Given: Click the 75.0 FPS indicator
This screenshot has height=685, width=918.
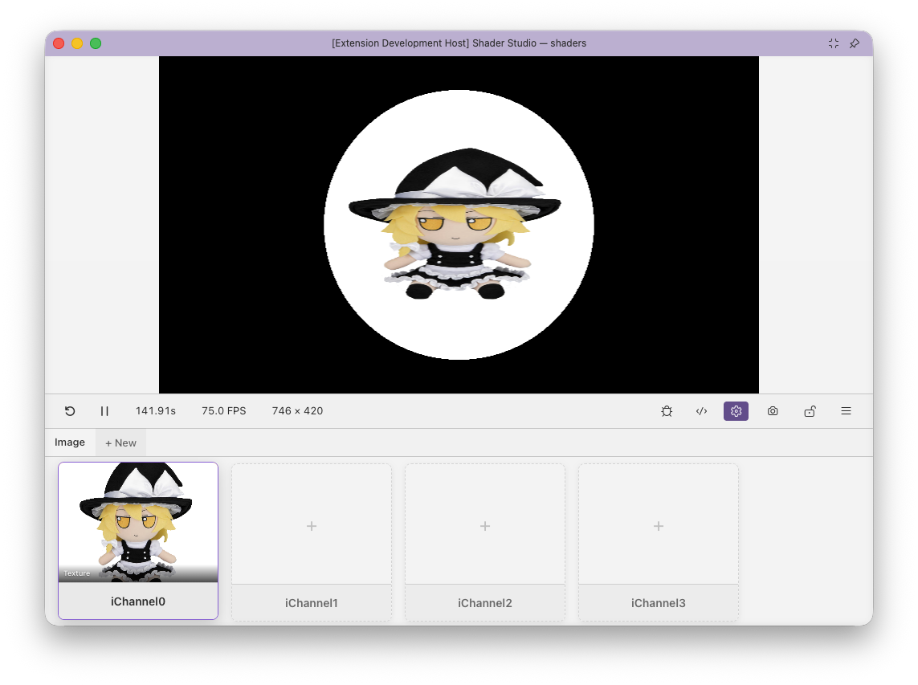Looking at the screenshot, I should coord(223,411).
